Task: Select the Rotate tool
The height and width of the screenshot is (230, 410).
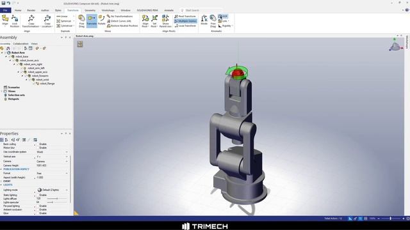Action: tap(102, 20)
